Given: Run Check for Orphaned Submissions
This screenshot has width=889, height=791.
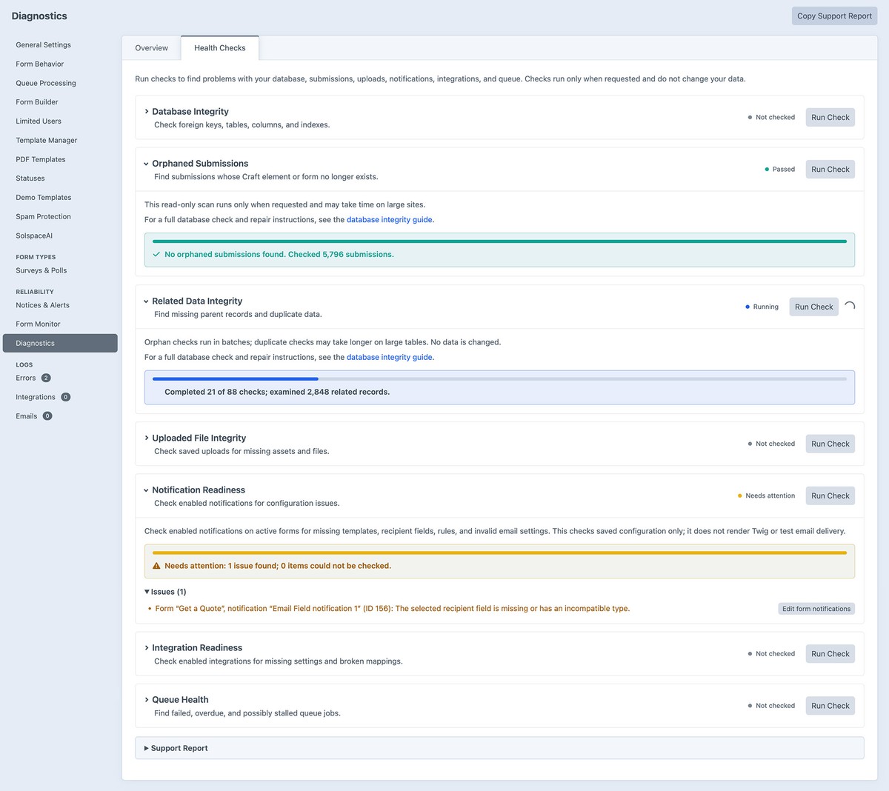Looking at the screenshot, I should point(830,170).
